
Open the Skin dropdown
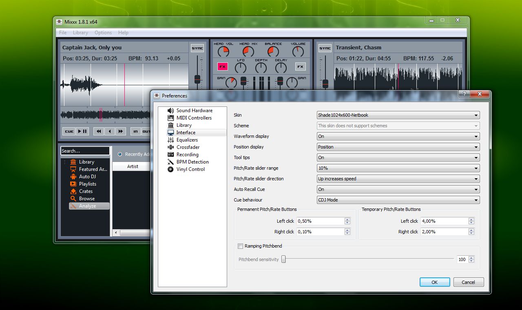[398, 115]
